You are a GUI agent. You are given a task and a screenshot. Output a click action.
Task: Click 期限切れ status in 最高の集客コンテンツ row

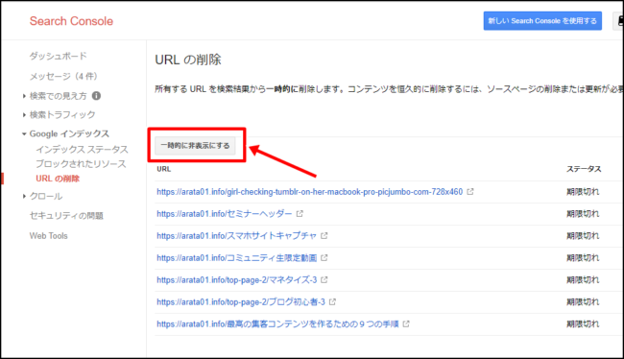pyautogui.click(x=583, y=324)
